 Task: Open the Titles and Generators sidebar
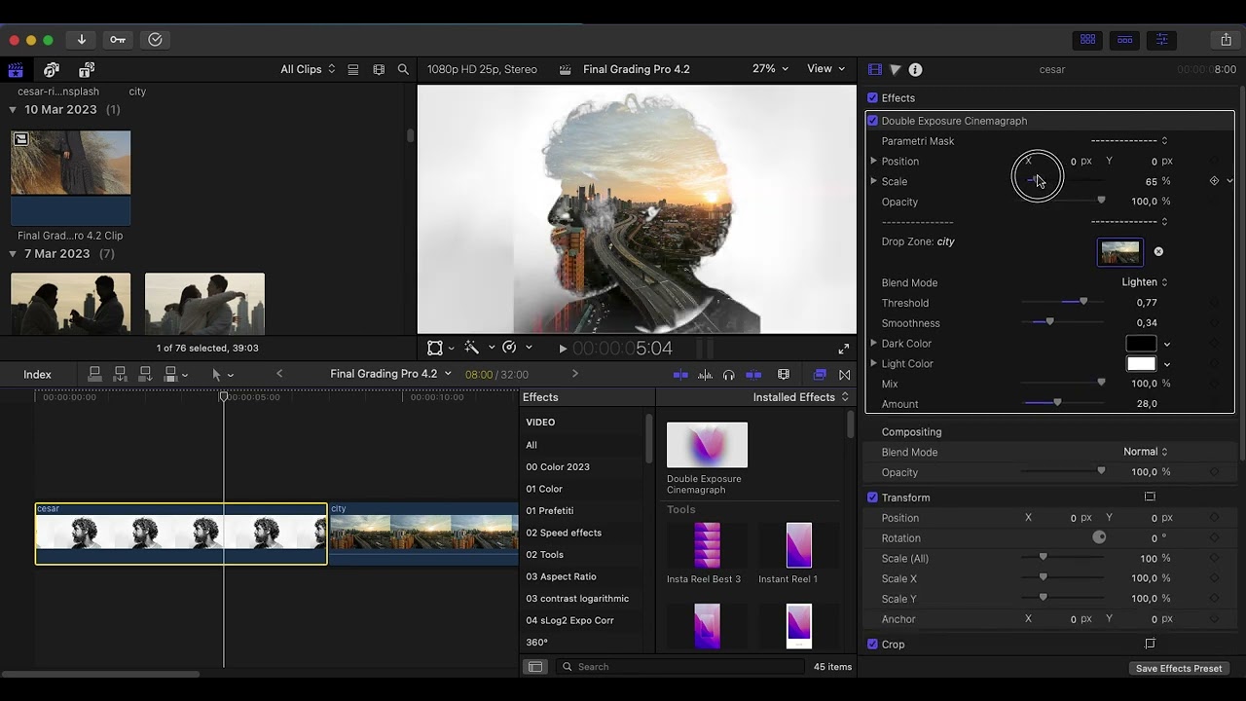[87, 70]
